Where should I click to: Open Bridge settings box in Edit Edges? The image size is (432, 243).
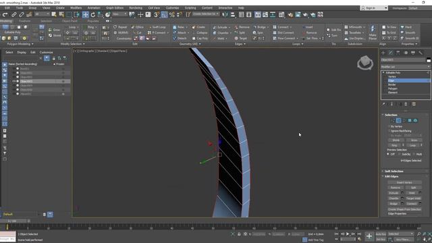click(402, 204)
